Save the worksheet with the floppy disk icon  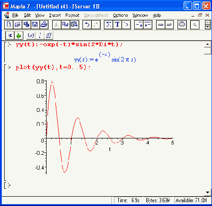point(35,25)
